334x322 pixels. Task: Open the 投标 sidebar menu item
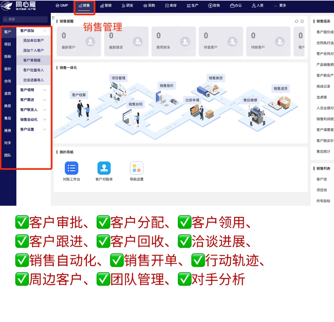pos(8,57)
